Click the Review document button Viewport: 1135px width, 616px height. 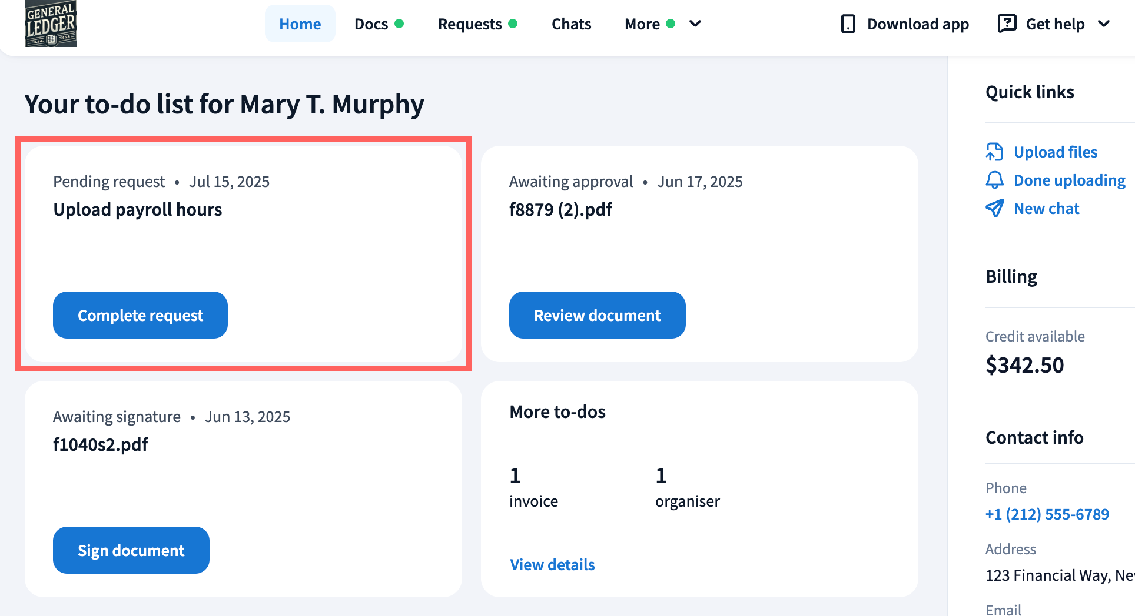pyautogui.click(x=597, y=315)
